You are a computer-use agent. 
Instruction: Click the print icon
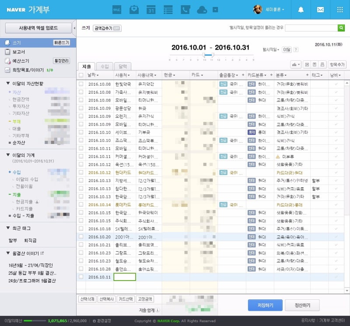tap(322, 64)
